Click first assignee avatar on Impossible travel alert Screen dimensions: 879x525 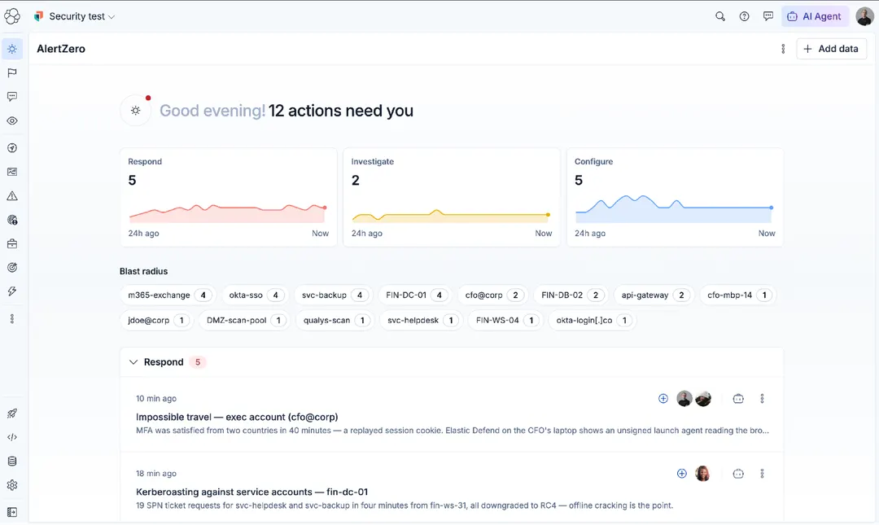click(684, 399)
